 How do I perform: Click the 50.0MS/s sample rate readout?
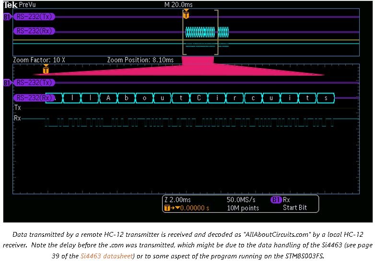click(x=241, y=199)
